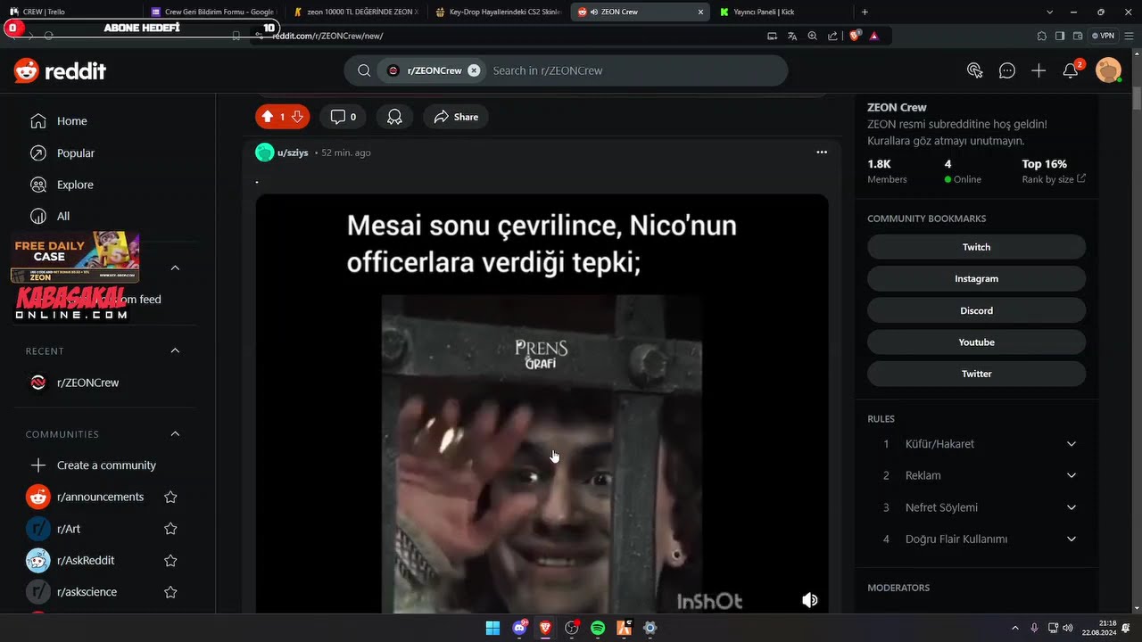The width and height of the screenshot is (1142, 642).
Task: Click the Brave Shields icon
Action: pyautogui.click(x=855, y=36)
